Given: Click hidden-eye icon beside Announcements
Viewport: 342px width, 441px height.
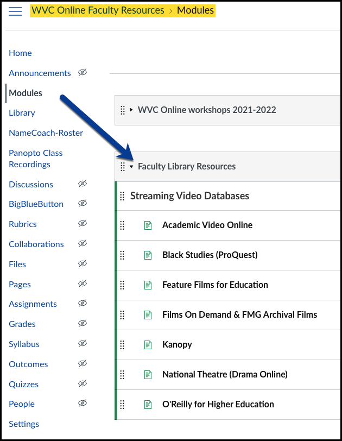Looking at the screenshot, I should [83, 73].
